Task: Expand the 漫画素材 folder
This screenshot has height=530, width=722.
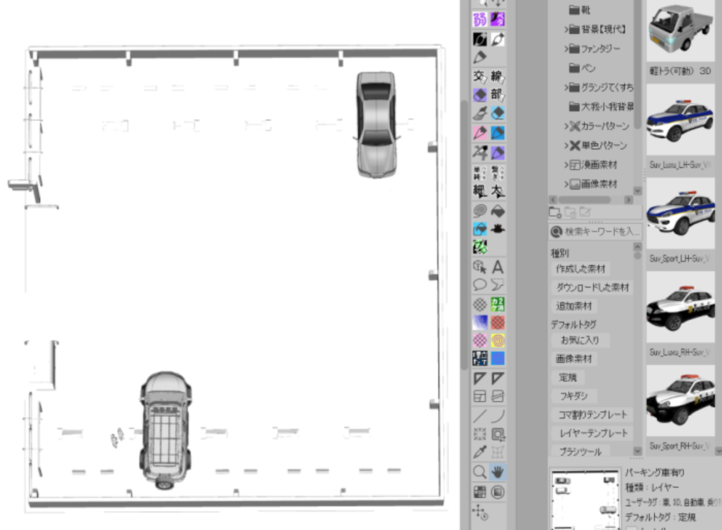Action: [x=566, y=165]
